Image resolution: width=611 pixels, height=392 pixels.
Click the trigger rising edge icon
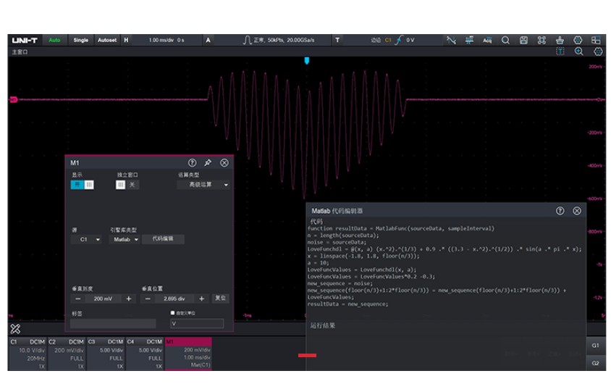pos(399,40)
